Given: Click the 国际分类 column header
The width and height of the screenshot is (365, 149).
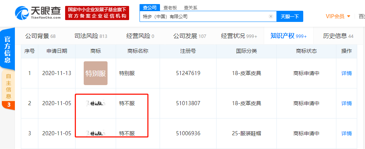Looking at the screenshot, I should (246, 51).
